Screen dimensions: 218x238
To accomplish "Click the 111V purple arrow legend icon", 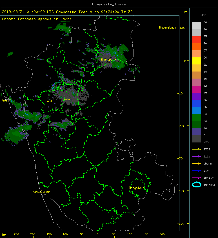I will point(197,157).
